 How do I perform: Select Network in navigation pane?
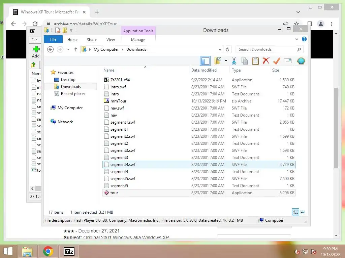click(65, 122)
